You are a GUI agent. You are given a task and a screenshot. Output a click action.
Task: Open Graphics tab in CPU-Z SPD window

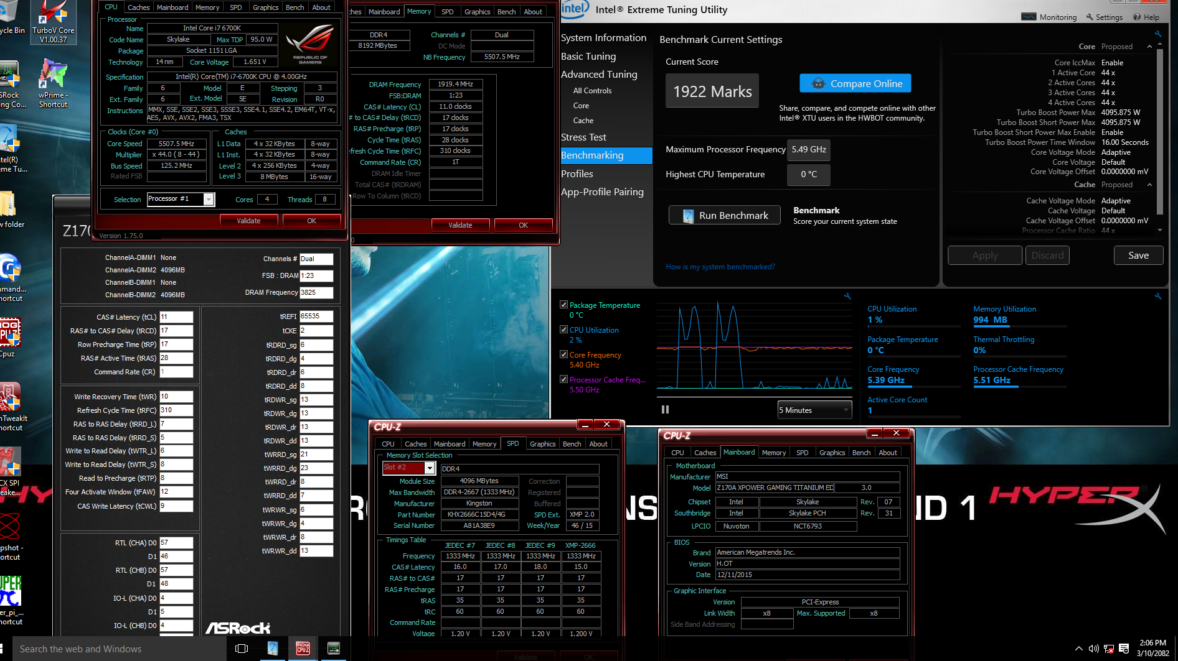tap(542, 444)
